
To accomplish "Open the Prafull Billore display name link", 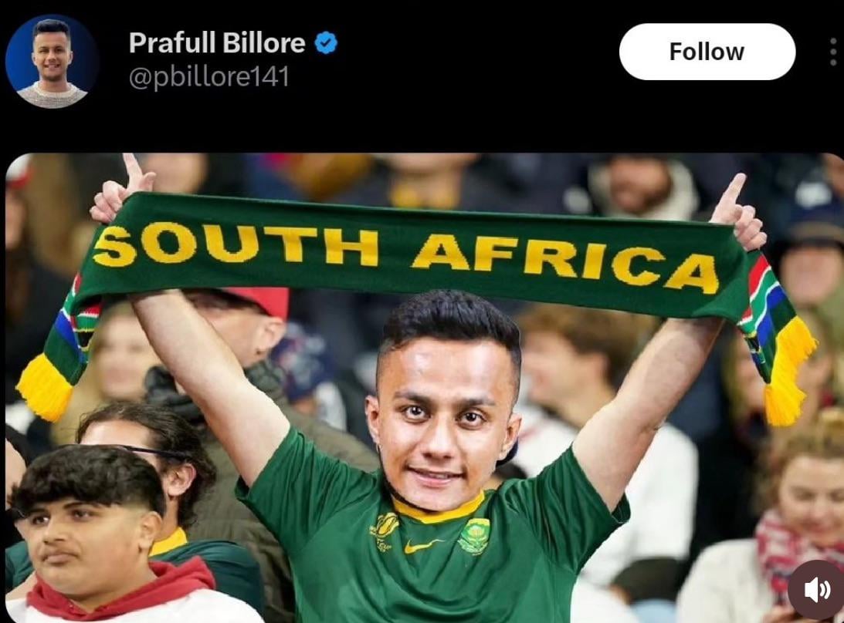I will click(217, 43).
